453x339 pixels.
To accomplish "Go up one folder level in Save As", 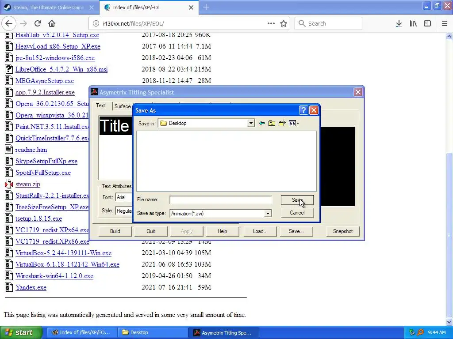I will click(x=272, y=124).
